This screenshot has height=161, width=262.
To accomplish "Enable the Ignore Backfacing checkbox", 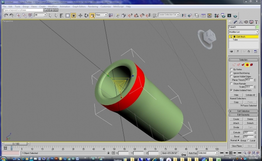I will (x=231, y=73).
